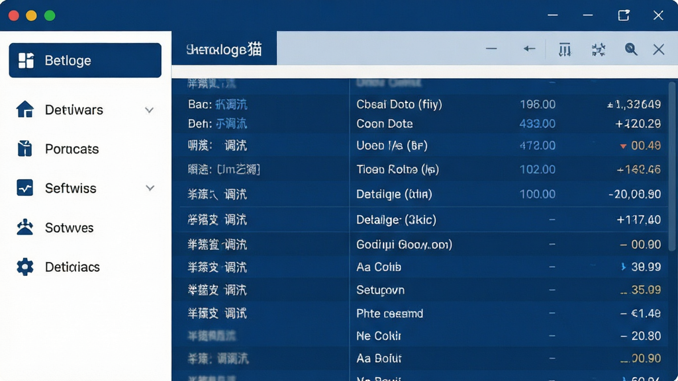Click the Beh: row first column
The image size is (678, 381).
pos(217,124)
